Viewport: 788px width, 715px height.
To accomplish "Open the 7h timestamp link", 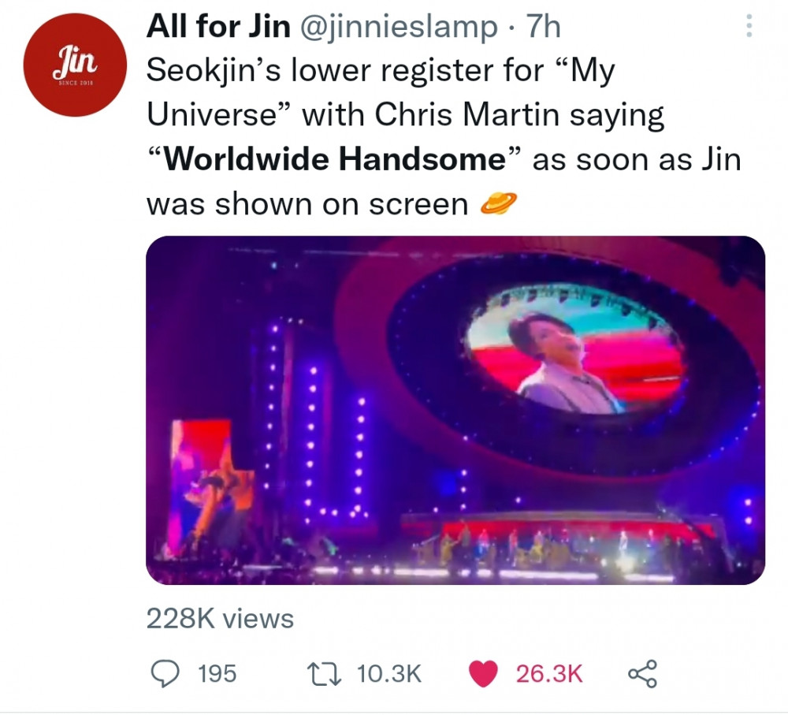I will [543, 26].
